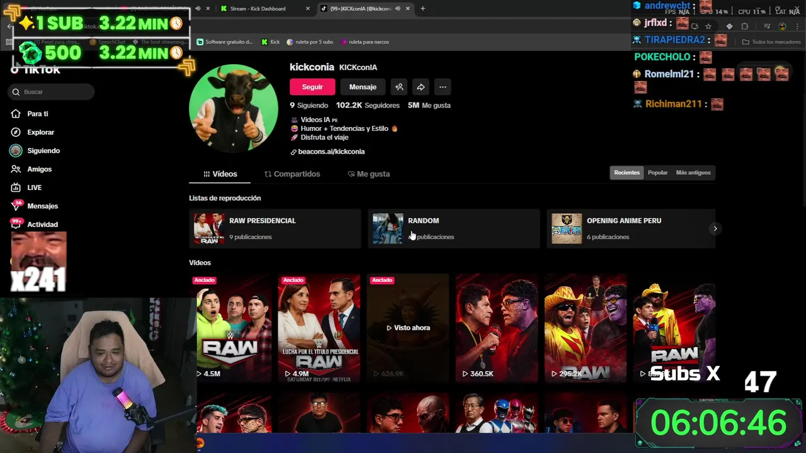Click the add-friend icon beside Mensaje
The width and height of the screenshot is (806, 453).
click(399, 87)
